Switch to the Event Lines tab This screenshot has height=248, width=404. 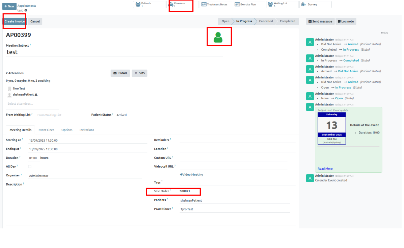(x=46, y=130)
